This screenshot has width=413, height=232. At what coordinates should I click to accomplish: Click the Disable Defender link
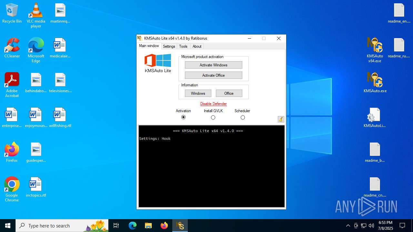[213, 104]
